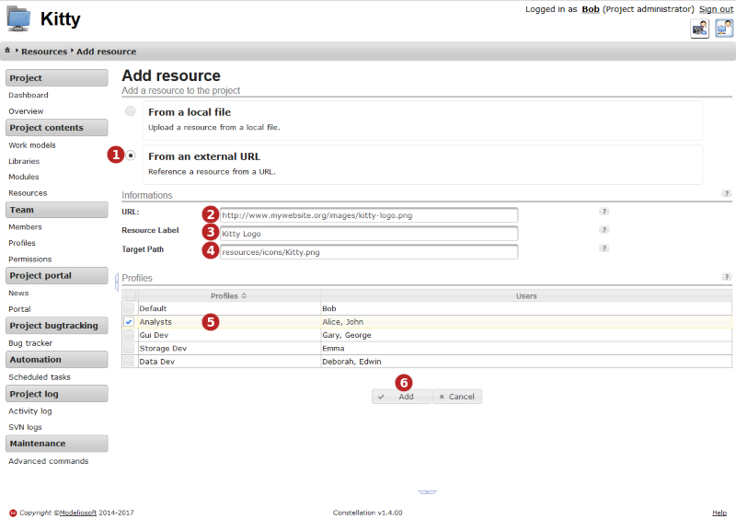Open Permissions page

30,259
